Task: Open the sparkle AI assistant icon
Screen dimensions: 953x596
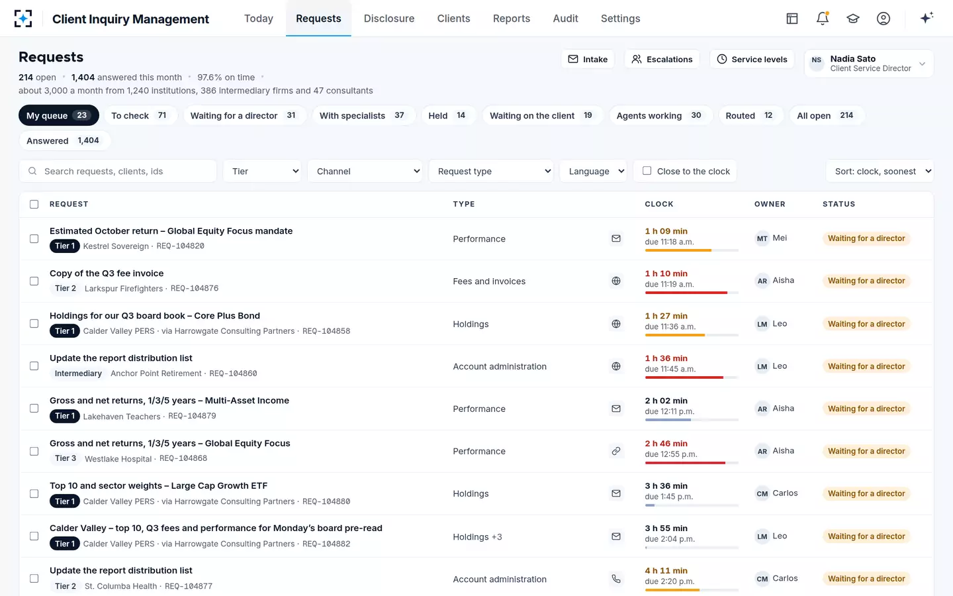Action: tap(927, 18)
